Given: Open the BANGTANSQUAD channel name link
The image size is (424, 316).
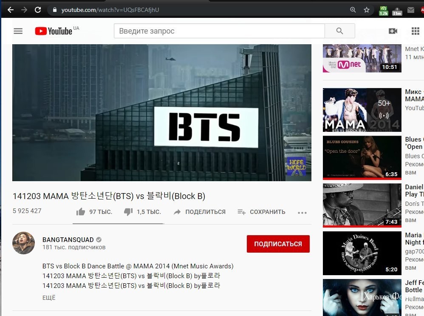Looking at the screenshot, I should (68, 239).
